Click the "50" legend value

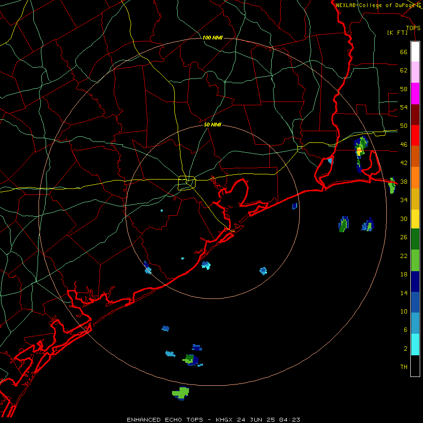coord(404,126)
